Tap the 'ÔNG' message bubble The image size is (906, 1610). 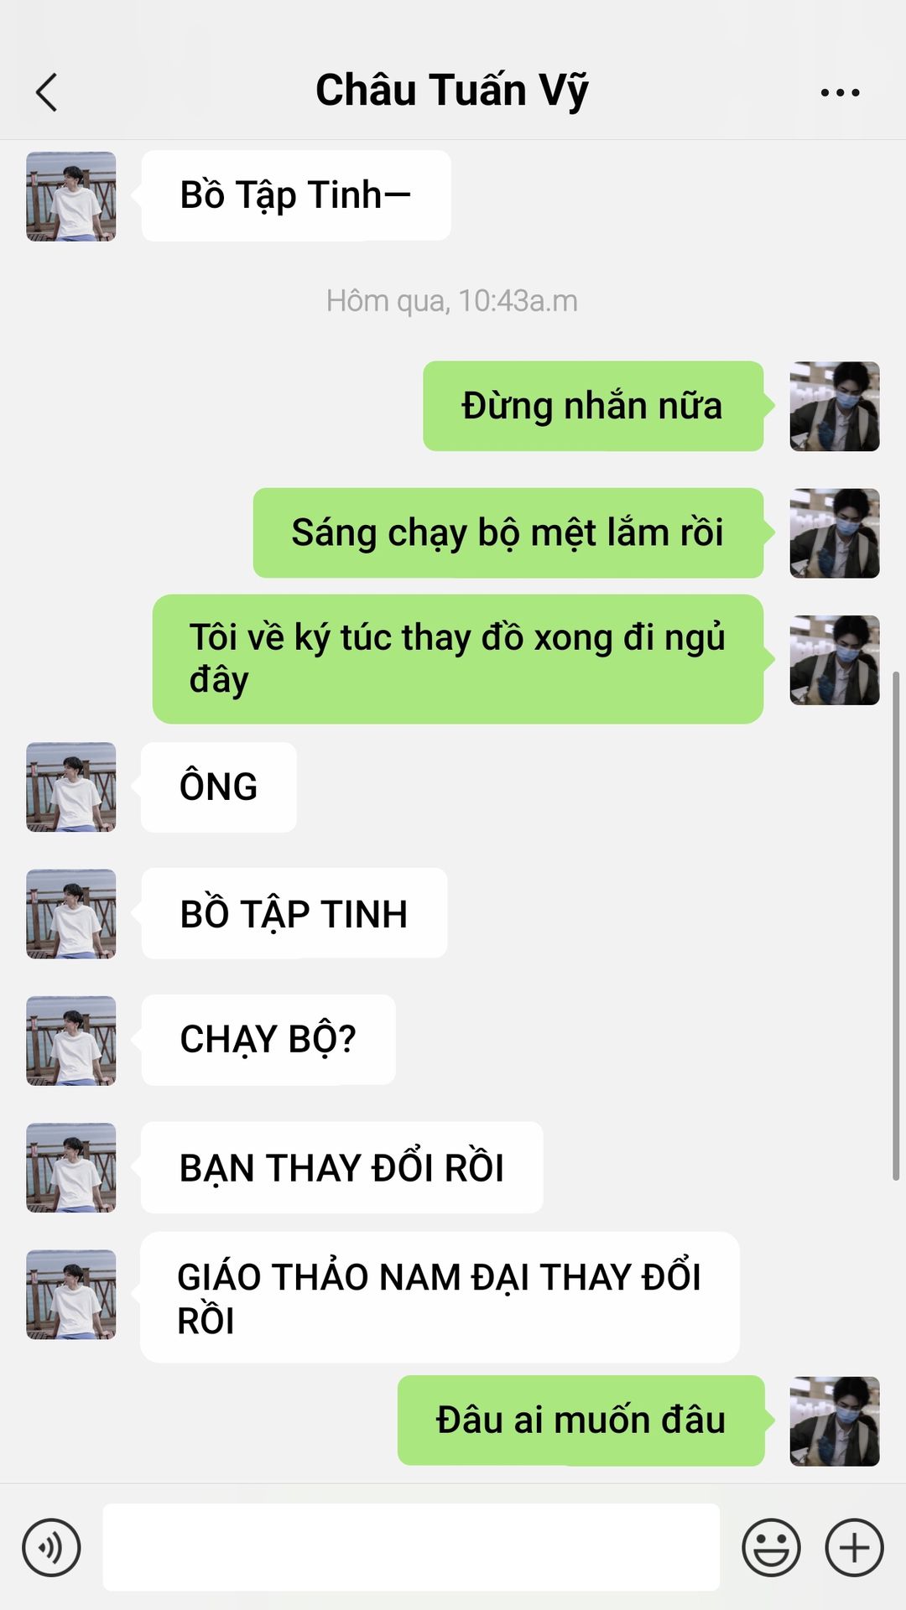pyautogui.click(x=219, y=787)
